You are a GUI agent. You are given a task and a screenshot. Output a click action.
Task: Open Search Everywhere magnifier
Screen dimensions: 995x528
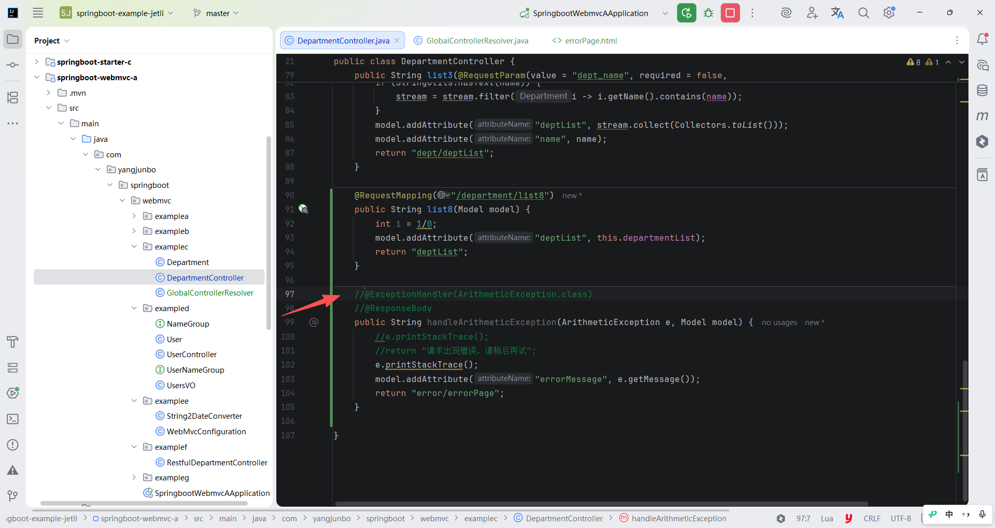863,13
